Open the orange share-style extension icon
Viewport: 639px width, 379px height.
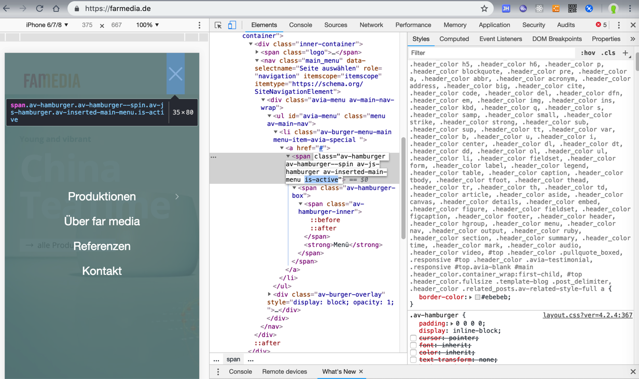556,9
